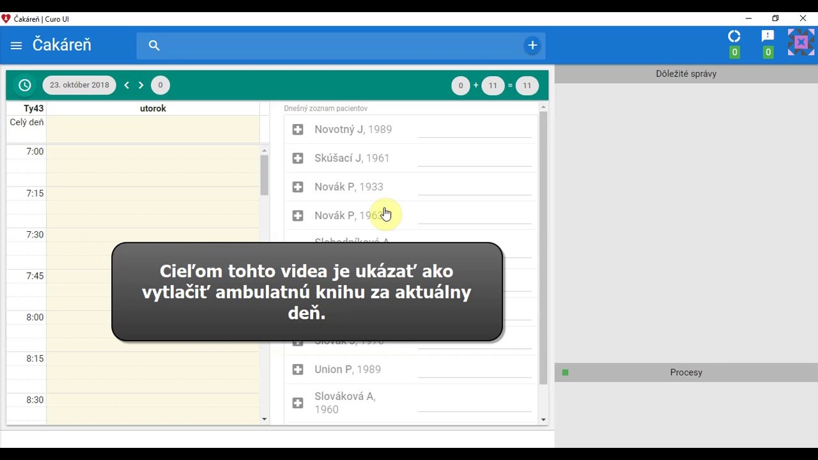The height and width of the screenshot is (460, 818).
Task: Open the 'Dôležité správy' panel header
Action: click(686, 74)
